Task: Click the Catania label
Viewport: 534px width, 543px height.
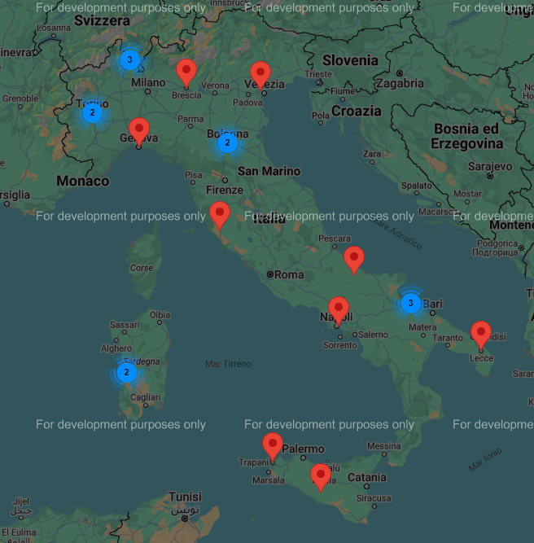Action: (367, 478)
